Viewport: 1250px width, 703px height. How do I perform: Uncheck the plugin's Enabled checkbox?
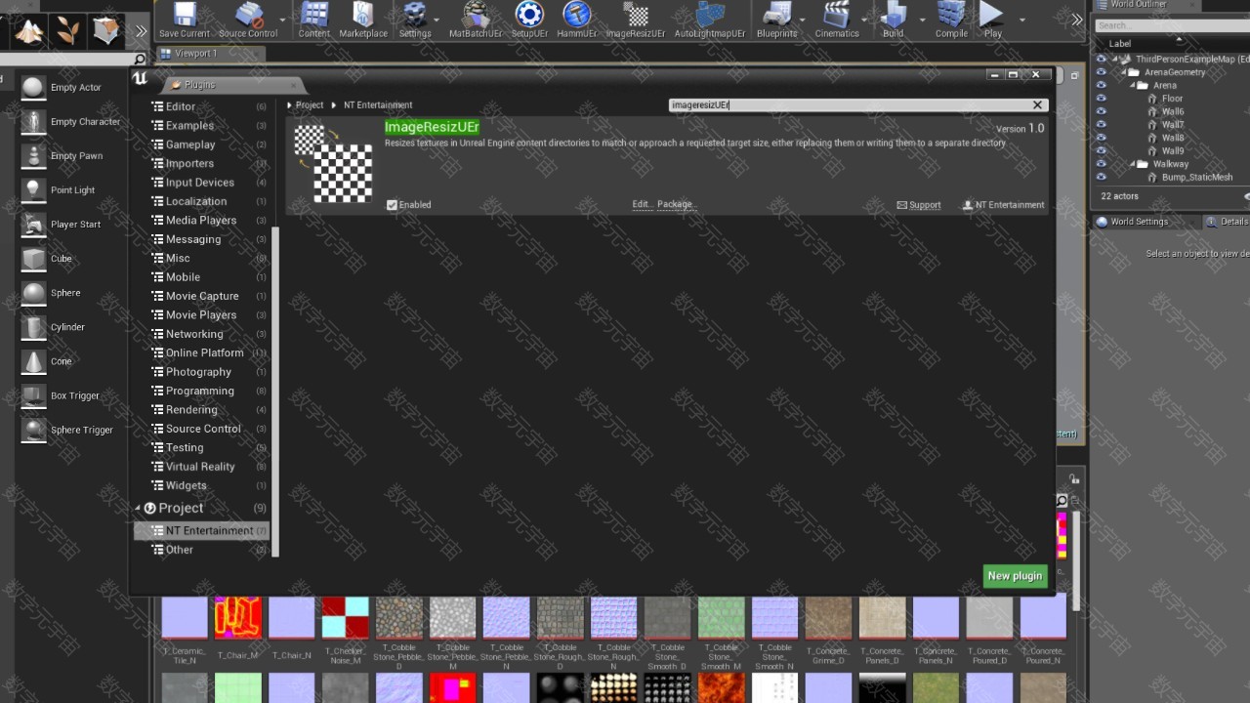pyautogui.click(x=392, y=205)
